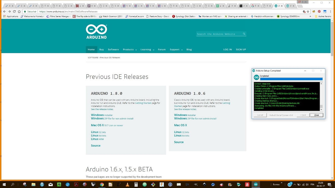Open the Applications shortcut in the bookmarks bar
This screenshot has height=188, width=335.
click(x=11, y=16)
